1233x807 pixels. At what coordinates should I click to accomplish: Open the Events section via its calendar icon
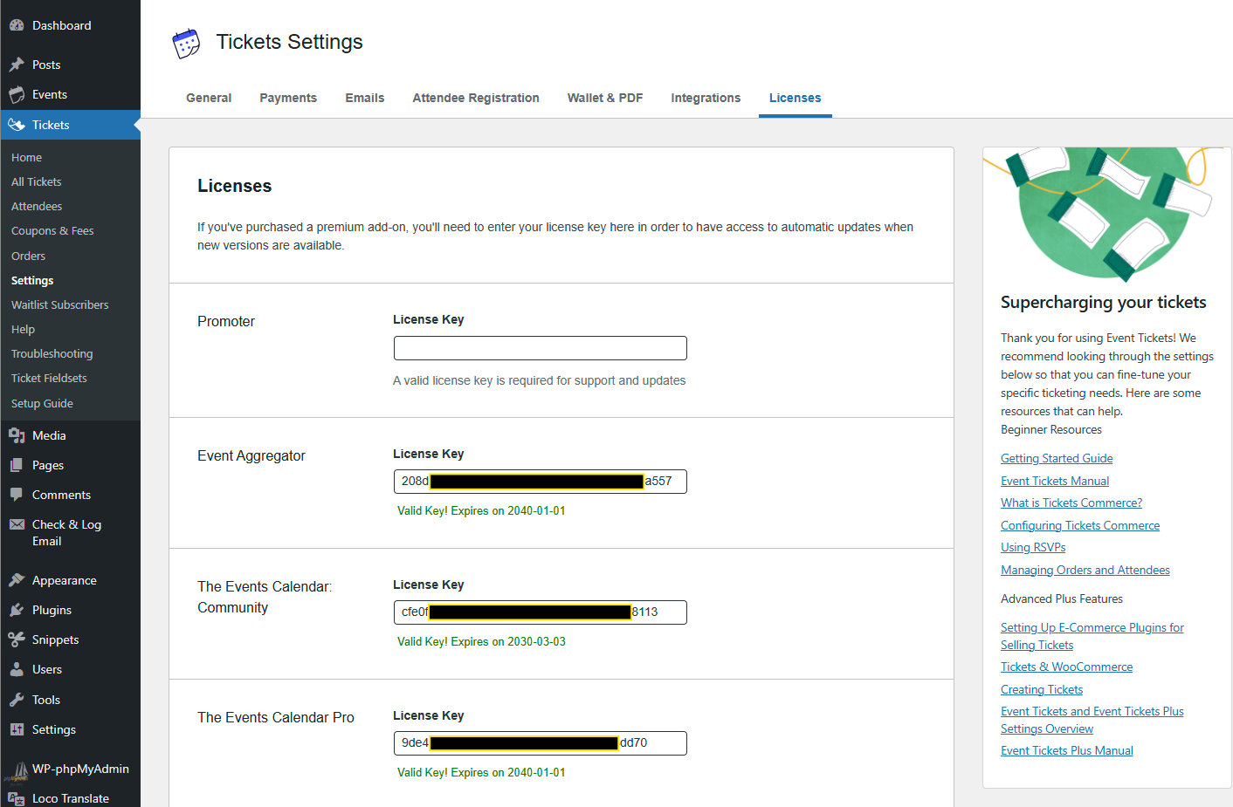(18, 94)
